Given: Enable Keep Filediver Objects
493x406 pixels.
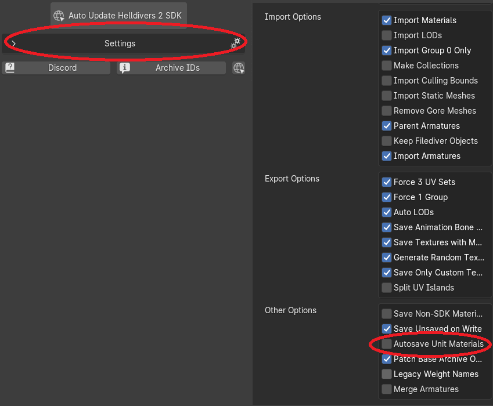Looking at the screenshot, I should point(387,141).
